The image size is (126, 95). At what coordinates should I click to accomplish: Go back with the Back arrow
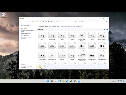(20, 22)
